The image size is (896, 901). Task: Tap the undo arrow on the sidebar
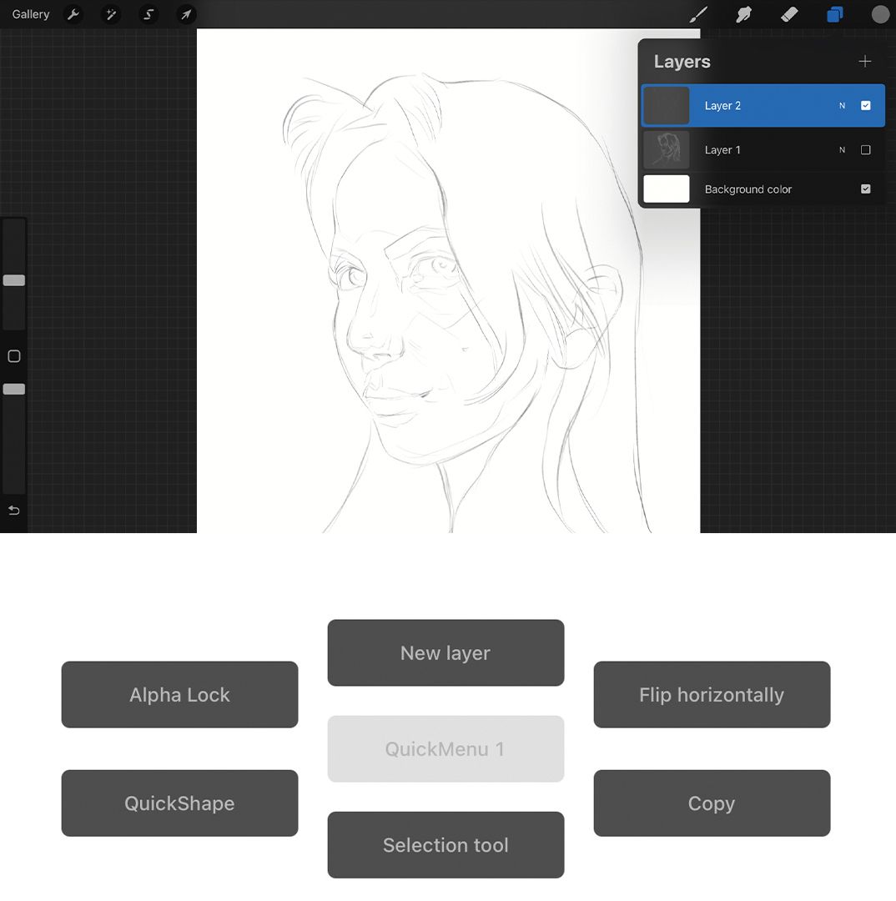tap(13, 510)
